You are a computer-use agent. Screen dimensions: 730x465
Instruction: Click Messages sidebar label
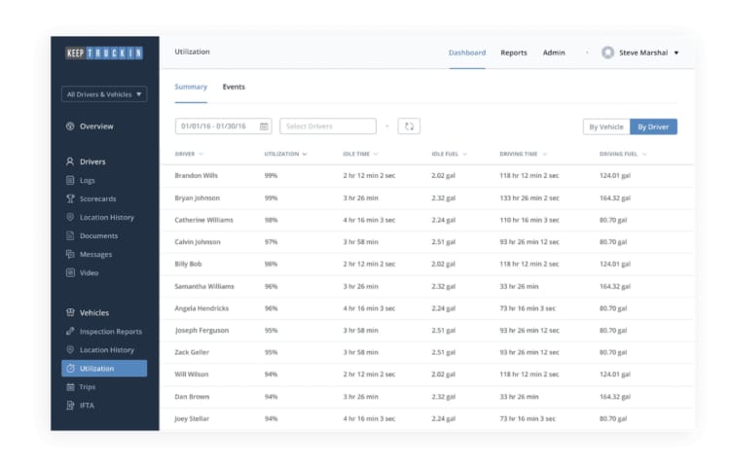point(96,255)
